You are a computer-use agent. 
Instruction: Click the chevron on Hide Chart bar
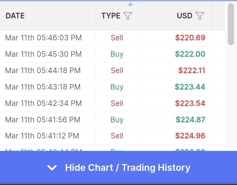(52, 168)
